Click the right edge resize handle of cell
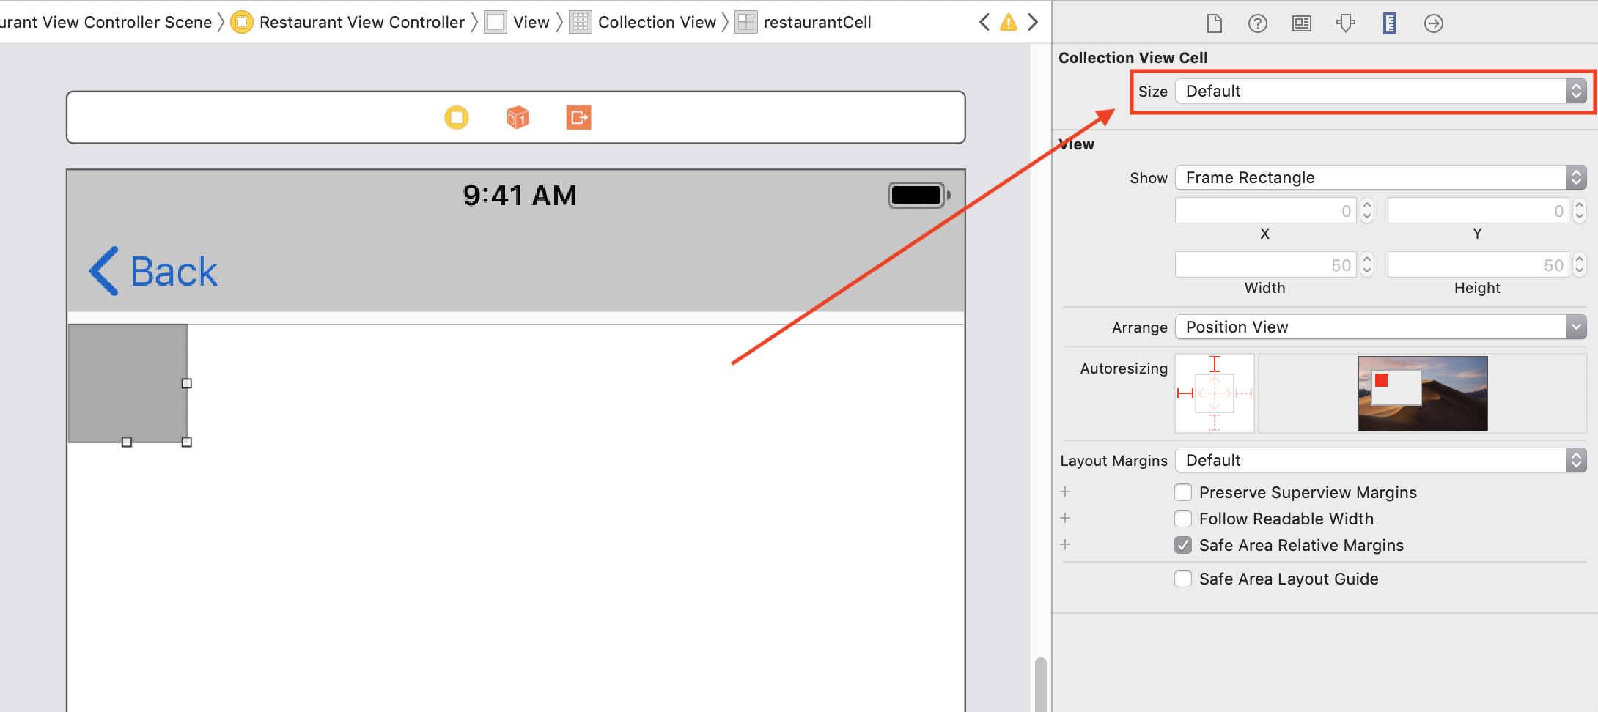This screenshot has height=712, width=1598. point(187,383)
